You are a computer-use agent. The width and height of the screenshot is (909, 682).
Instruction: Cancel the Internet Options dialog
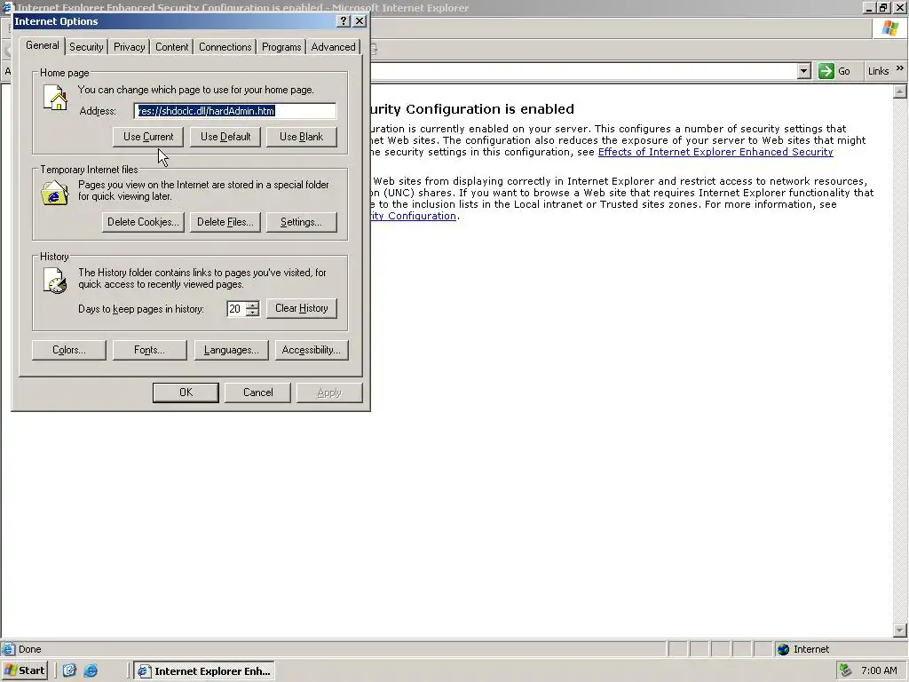(258, 393)
